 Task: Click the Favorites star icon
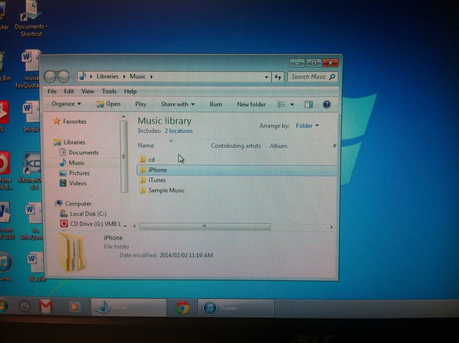pos(57,121)
